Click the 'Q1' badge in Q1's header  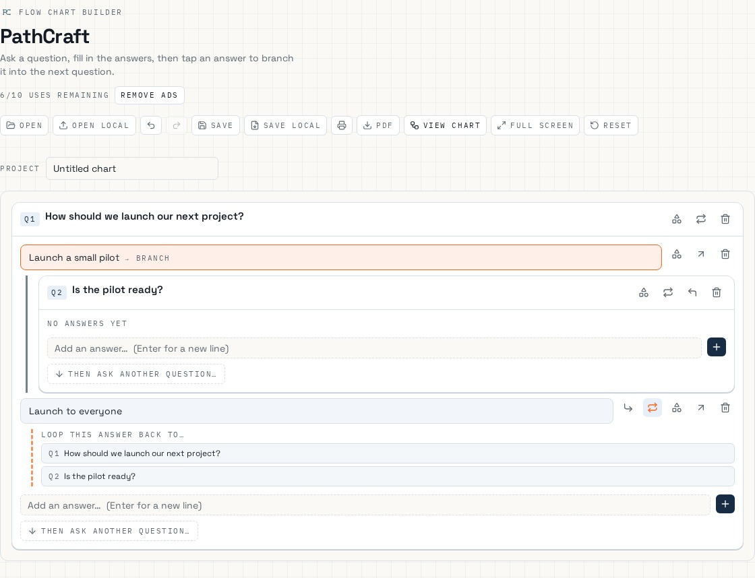point(30,219)
